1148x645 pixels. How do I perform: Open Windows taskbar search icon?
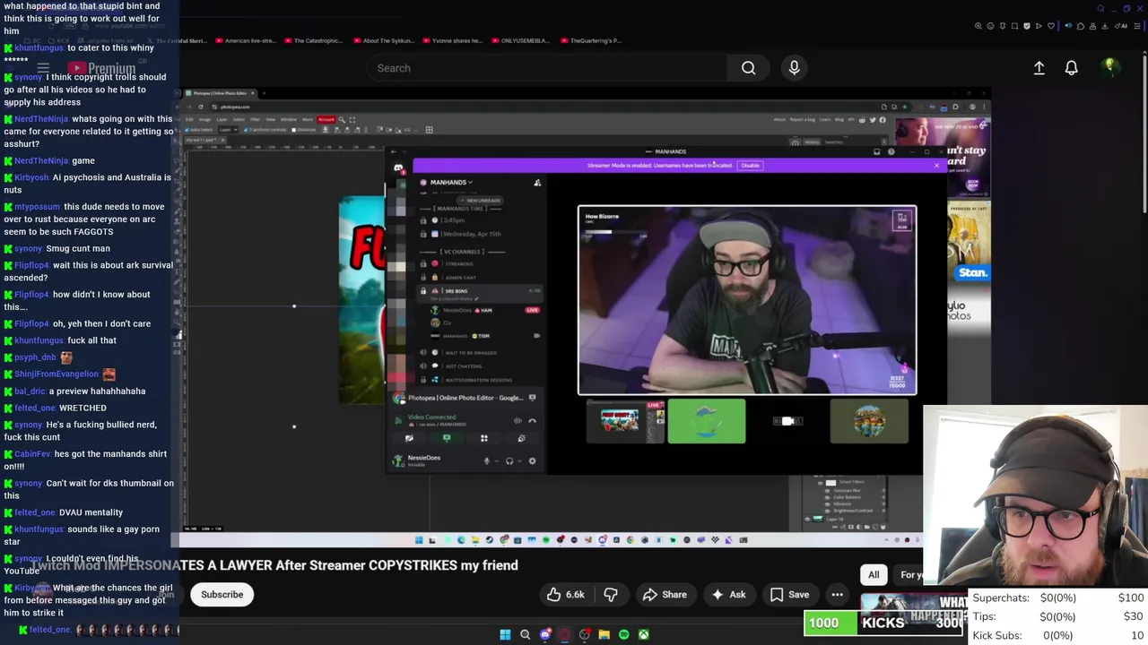coord(525,634)
